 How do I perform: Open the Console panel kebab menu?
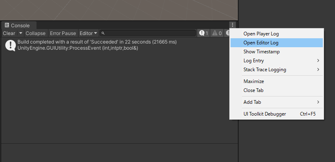[x=233, y=25]
